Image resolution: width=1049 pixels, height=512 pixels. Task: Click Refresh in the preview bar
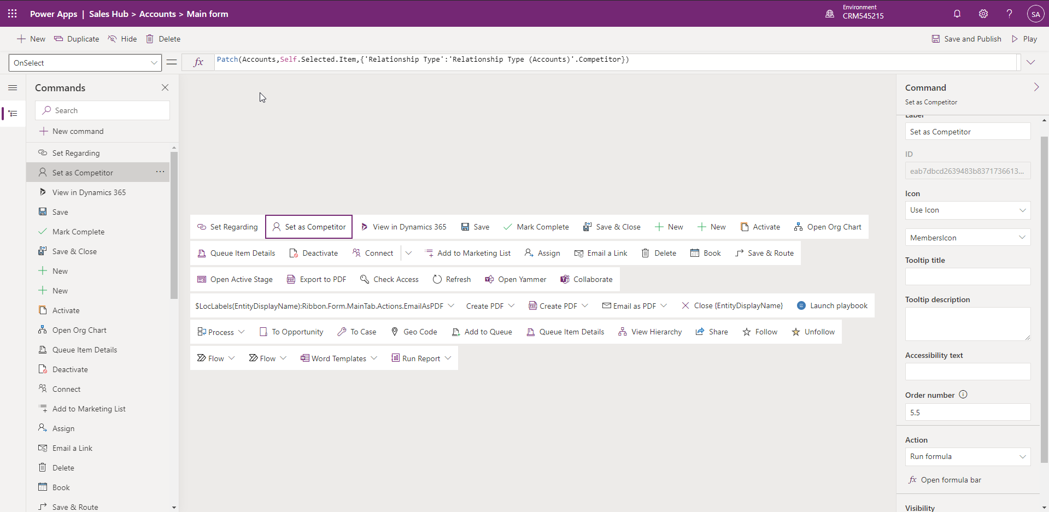(x=452, y=279)
